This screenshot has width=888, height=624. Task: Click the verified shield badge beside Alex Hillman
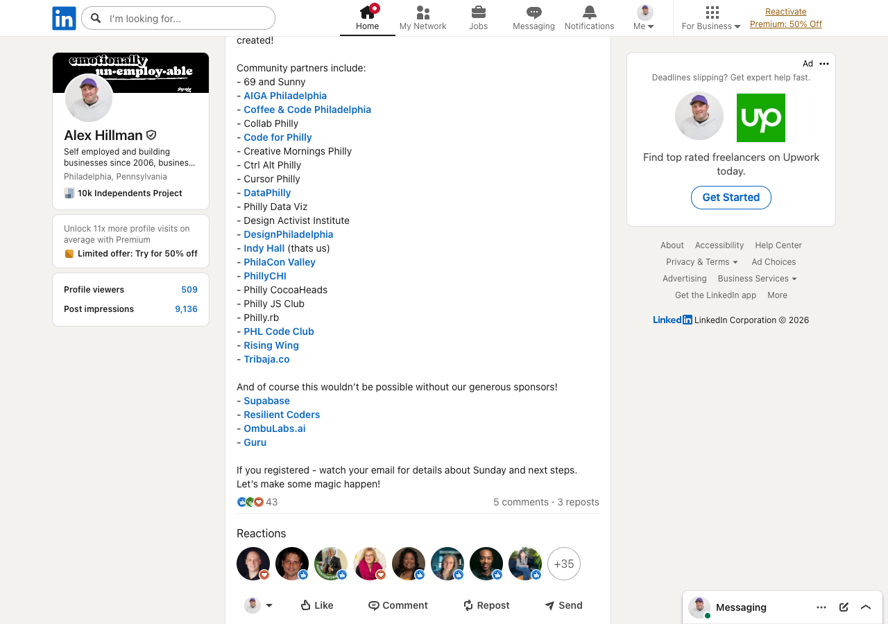tap(151, 135)
